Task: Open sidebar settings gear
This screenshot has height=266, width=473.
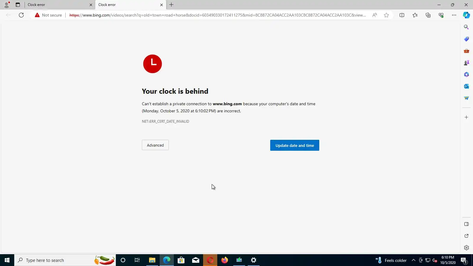Action: (466, 248)
